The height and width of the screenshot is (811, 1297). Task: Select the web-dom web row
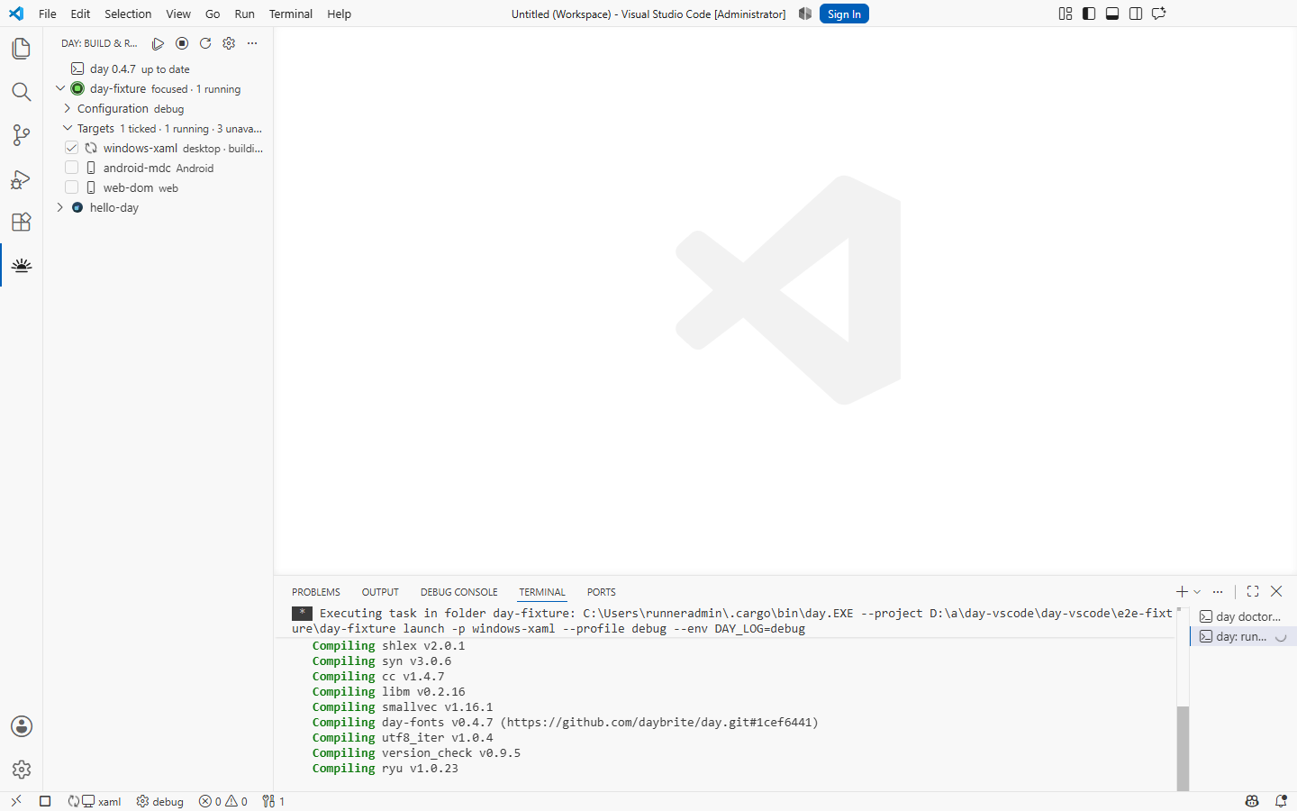[159, 187]
